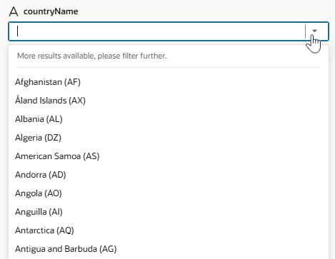
Task: Choose Åland Islands (AX) option
Action: (x=169, y=101)
